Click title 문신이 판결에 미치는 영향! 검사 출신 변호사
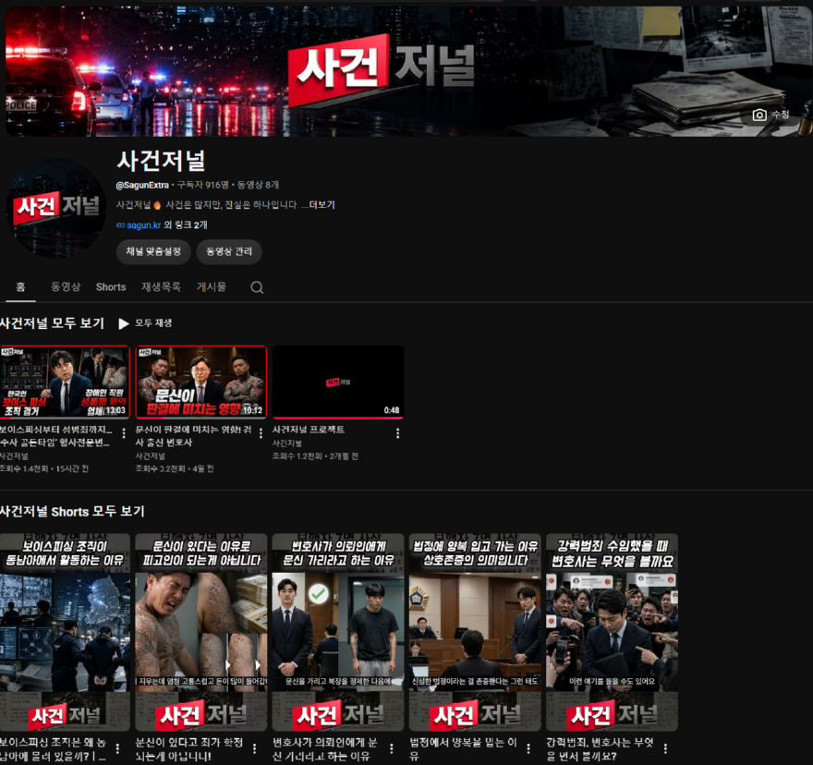Viewport: 813px width, 765px height. (x=193, y=436)
